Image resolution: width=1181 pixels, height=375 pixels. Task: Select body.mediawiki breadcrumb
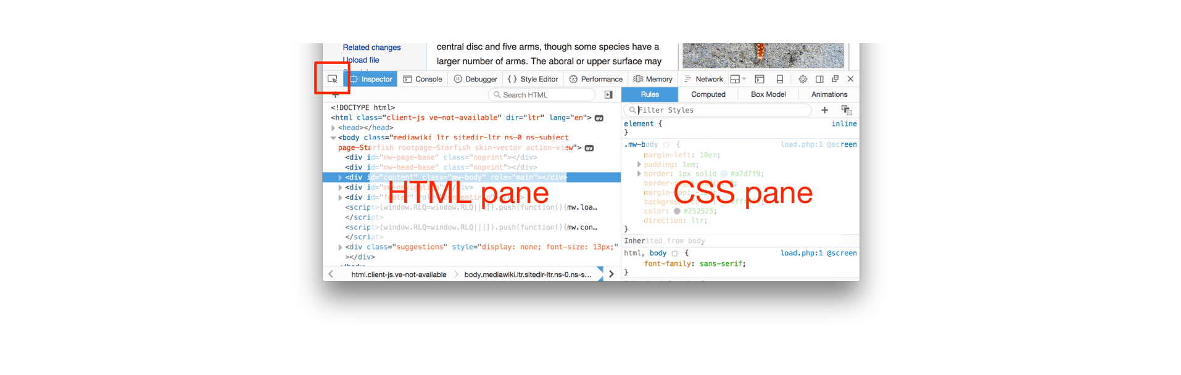(x=528, y=274)
